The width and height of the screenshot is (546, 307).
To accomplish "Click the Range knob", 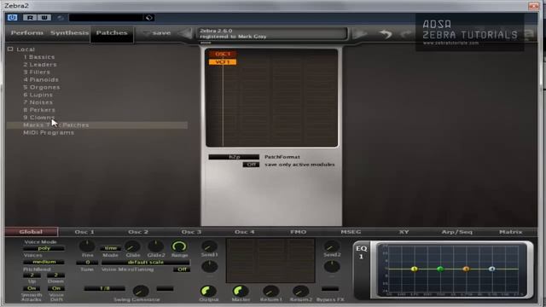I will click(179, 246).
